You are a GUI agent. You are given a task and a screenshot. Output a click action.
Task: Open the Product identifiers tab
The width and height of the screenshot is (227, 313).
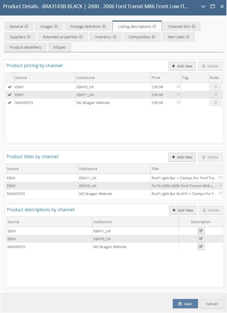click(25, 47)
